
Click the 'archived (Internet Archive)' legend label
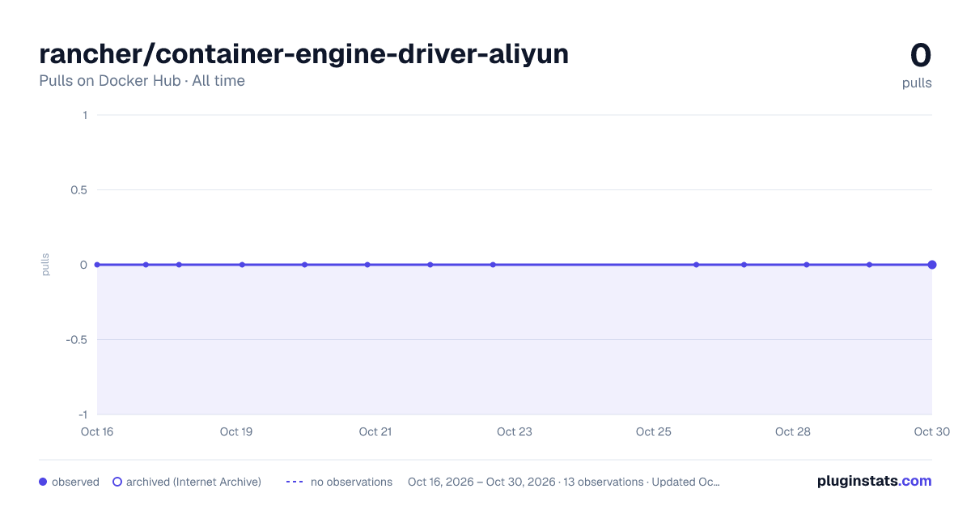[193, 482]
